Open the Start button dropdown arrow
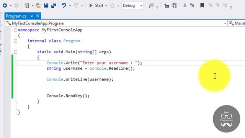 (106, 6)
